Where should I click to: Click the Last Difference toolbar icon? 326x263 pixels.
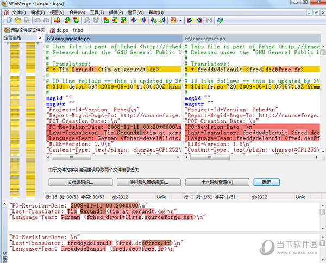click(123, 20)
